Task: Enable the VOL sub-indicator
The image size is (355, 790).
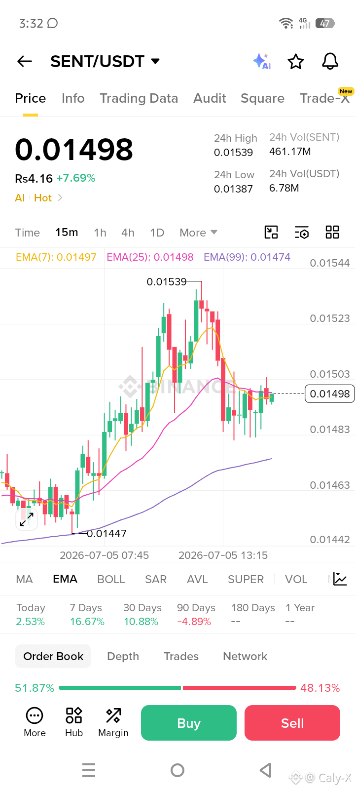Action: tap(296, 579)
